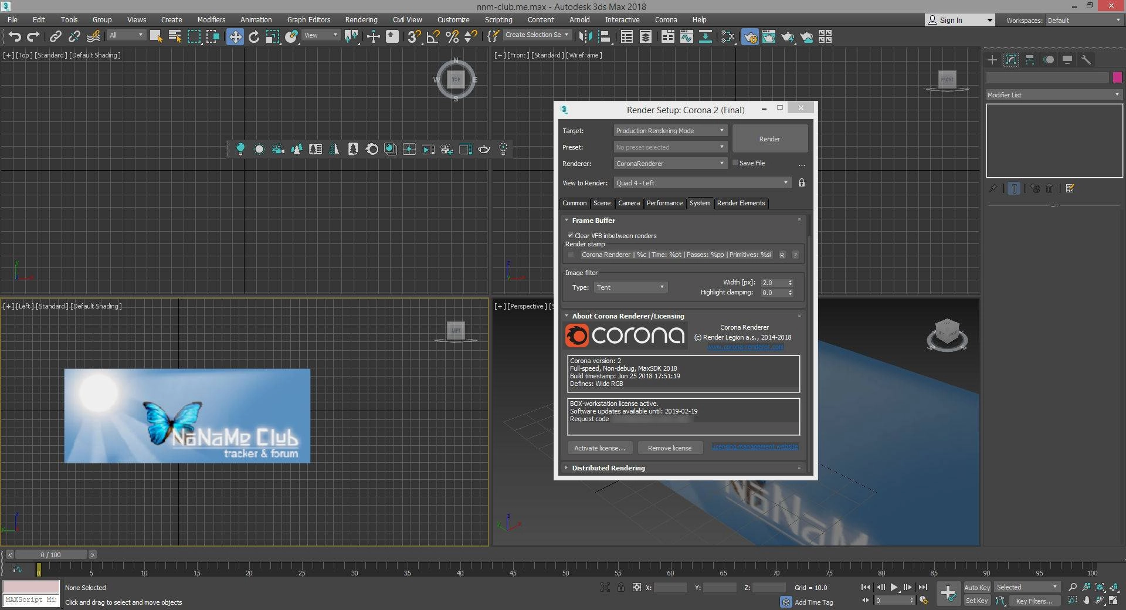Open licensing management website link
Viewport: 1126px width, 610px height.
(x=755, y=446)
